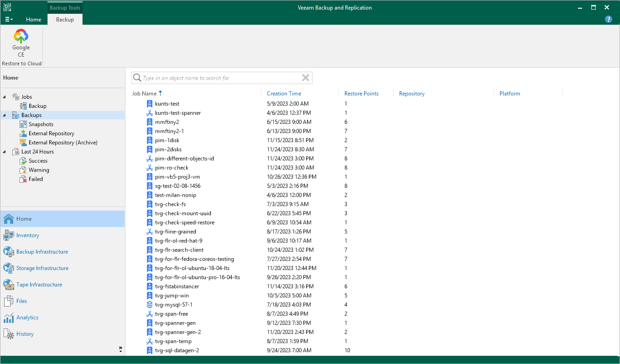This screenshot has width=620, height=364.
Task: Click the Storage Infrastructure navigation icon
Action: pos(9,268)
